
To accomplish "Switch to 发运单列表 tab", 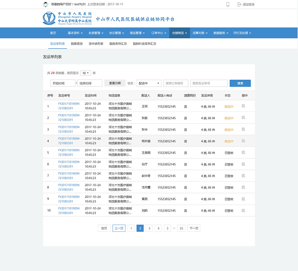I will 58,44.
